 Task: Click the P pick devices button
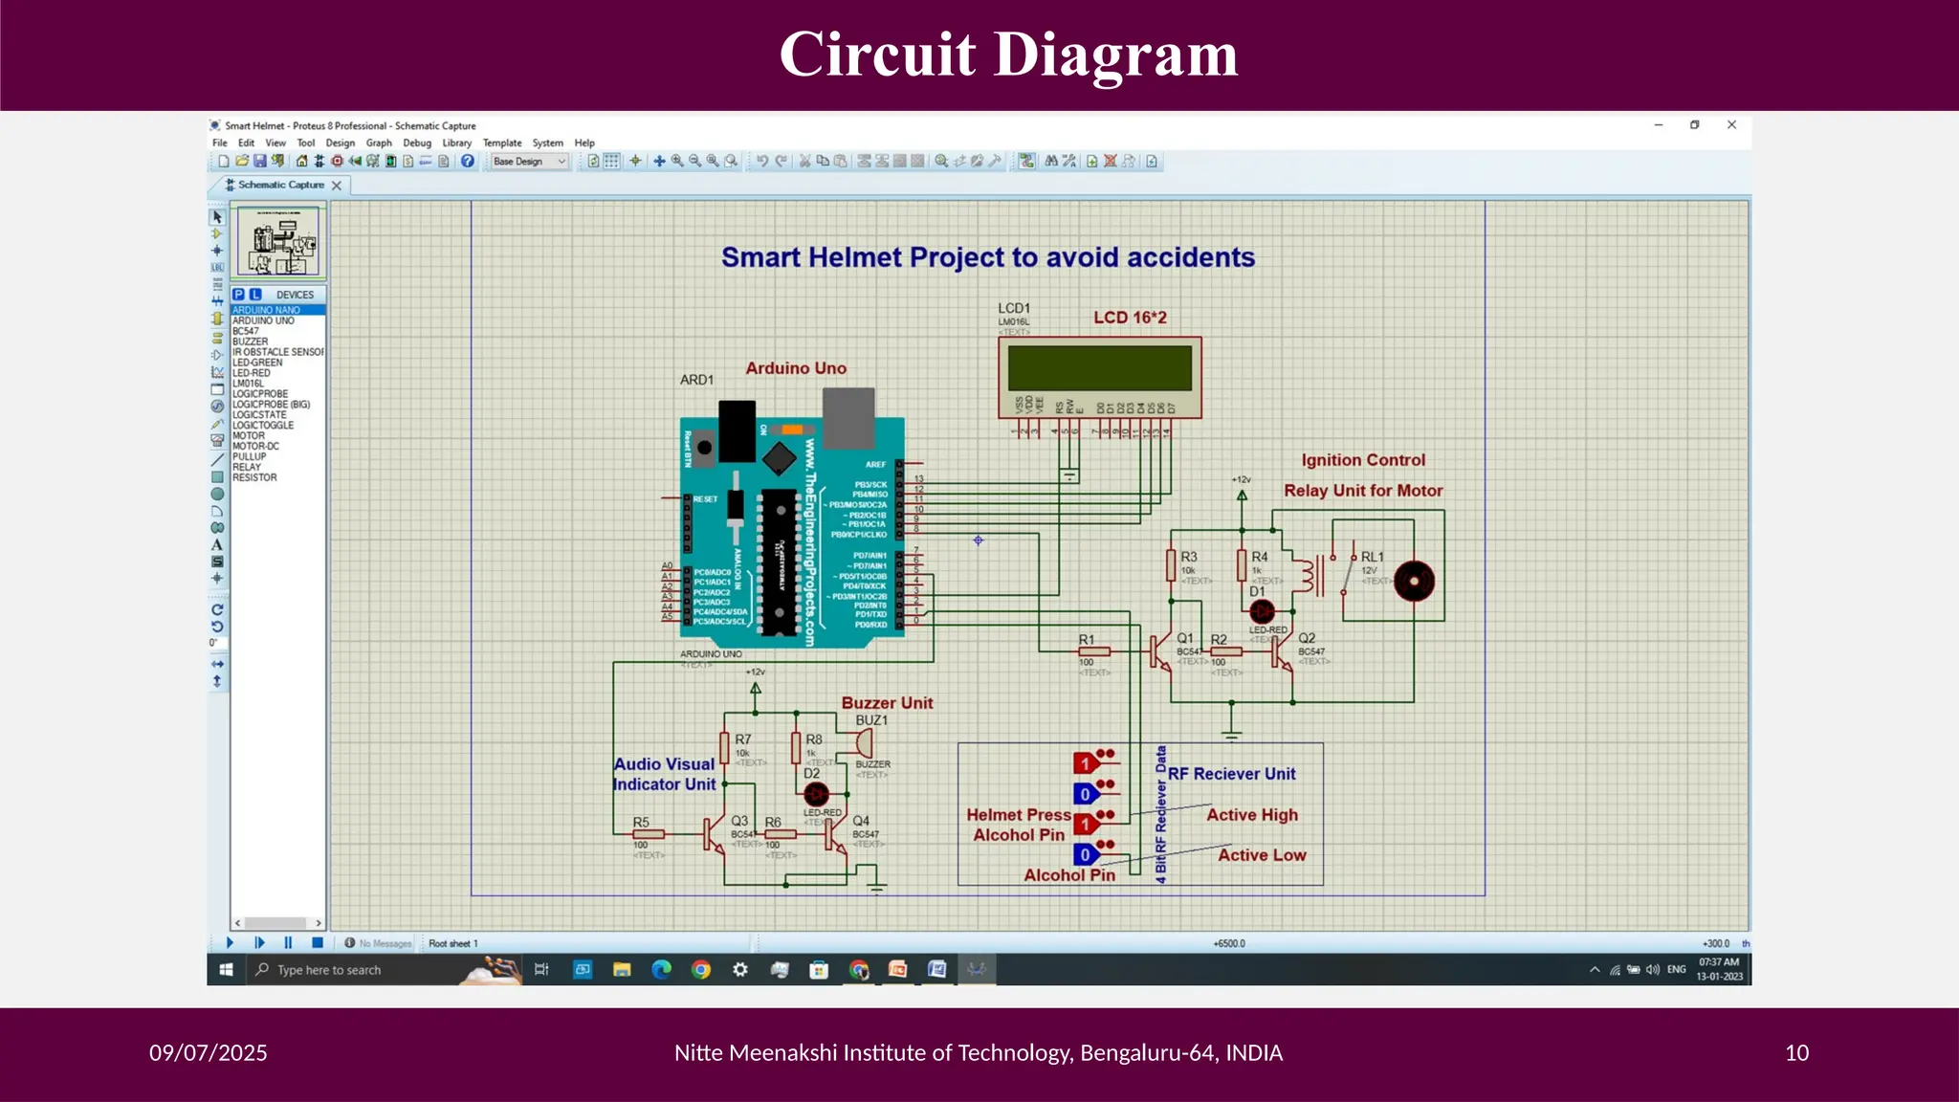pyautogui.click(x=239, y=295)
